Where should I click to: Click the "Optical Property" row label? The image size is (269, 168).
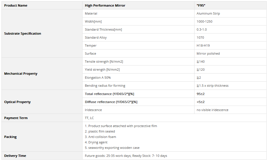[x=17, y=102]
